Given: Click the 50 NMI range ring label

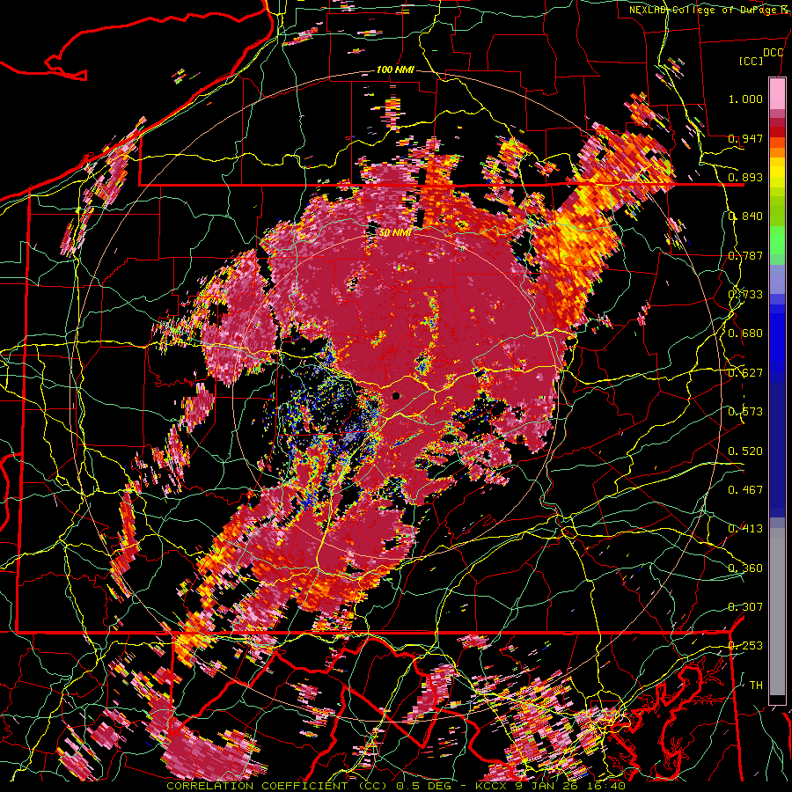Looking at the screenshot, I should pyautogui.click(x=395, y=233).
